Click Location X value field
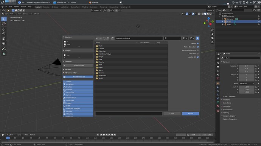The width and height of the screenshot is (261, 146). point(247,66)
